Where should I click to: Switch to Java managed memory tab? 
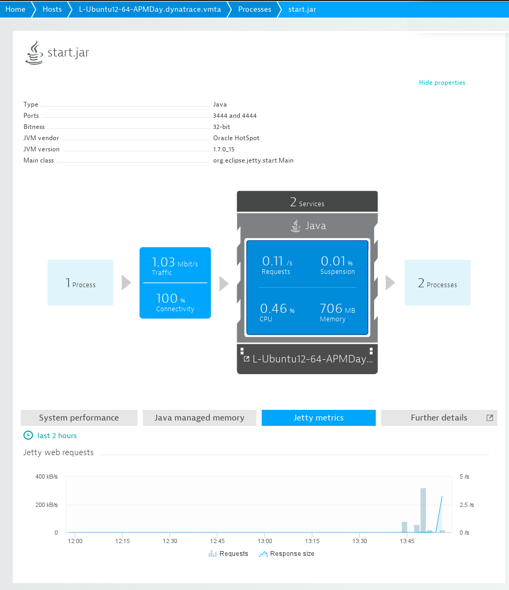pyautogui.click(x=199, y=418)
